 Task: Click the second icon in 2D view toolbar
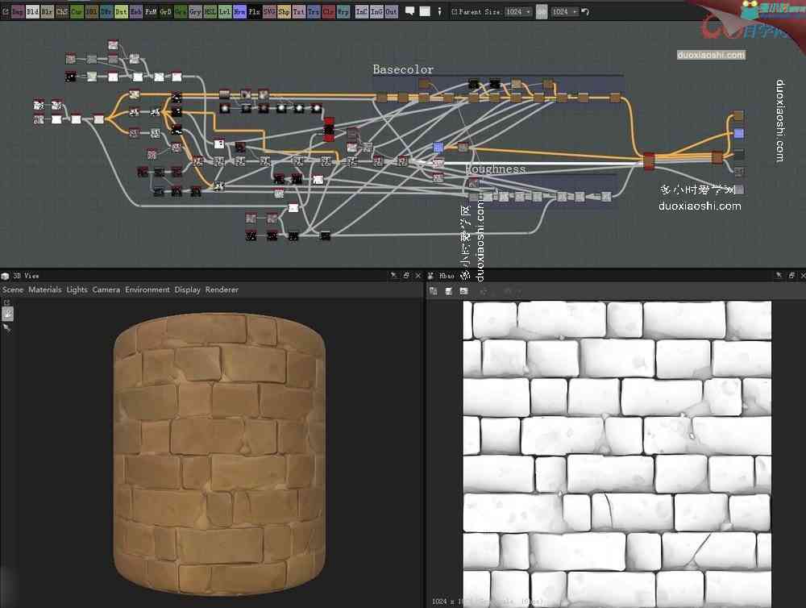[x=449, y=291]
